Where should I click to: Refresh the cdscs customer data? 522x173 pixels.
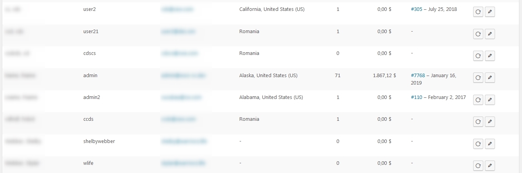478,56
